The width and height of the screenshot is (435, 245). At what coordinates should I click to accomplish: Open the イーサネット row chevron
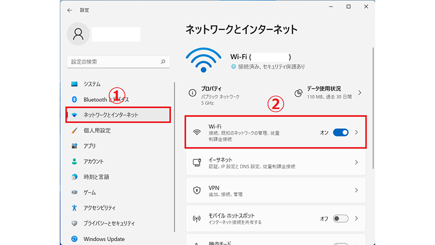(357, 162)
